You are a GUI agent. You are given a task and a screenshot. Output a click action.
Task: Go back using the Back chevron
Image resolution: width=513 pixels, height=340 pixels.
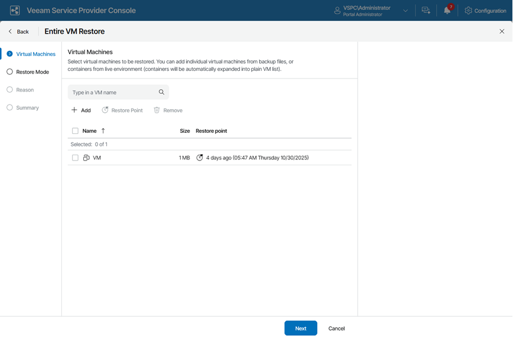10,31
